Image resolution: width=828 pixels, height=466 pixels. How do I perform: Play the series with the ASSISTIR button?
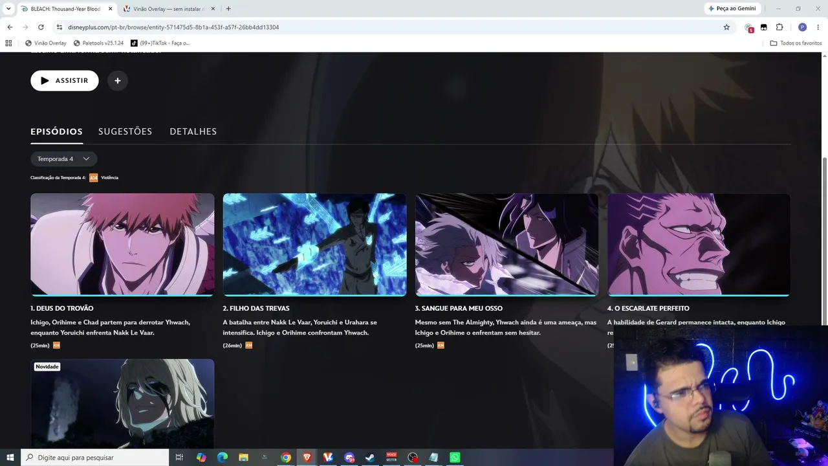[x=65, y=81]
